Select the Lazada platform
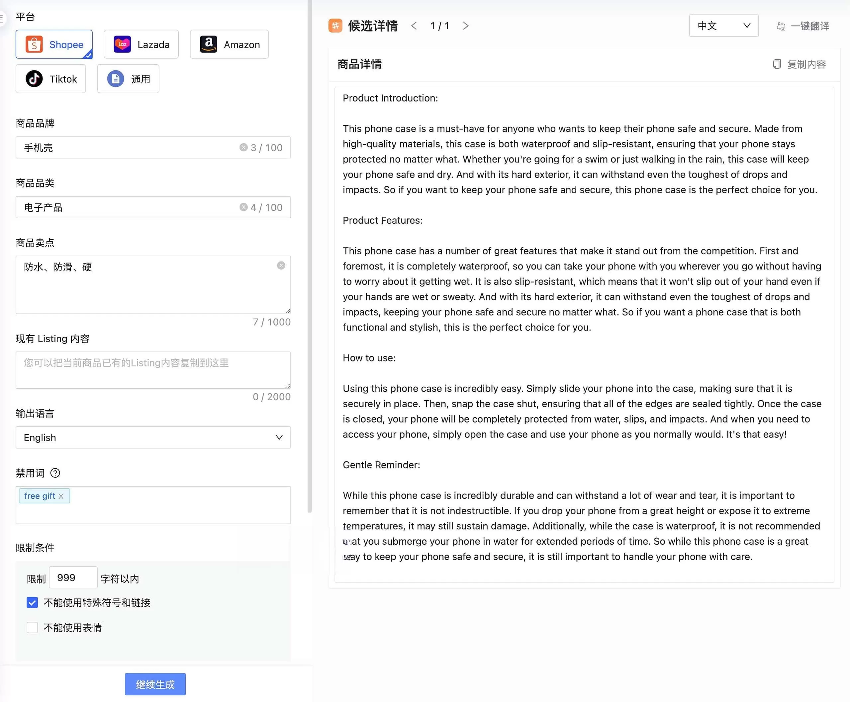850x702 pixels. (x=141, y=44)
